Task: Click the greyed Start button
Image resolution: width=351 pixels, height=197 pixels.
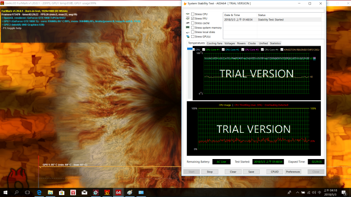Action: point(192,172)
